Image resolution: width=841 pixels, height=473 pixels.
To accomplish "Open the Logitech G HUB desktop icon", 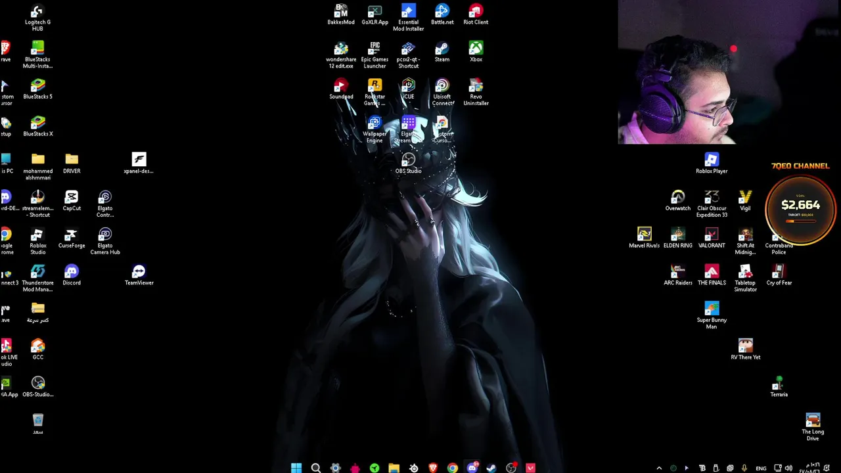I will pyautogui.click(x=37, y=18).
